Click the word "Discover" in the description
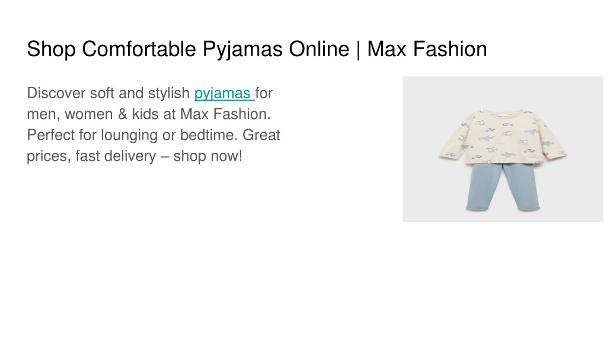The width and height of the screenshot is (607, 341). [x=56, y=93]
